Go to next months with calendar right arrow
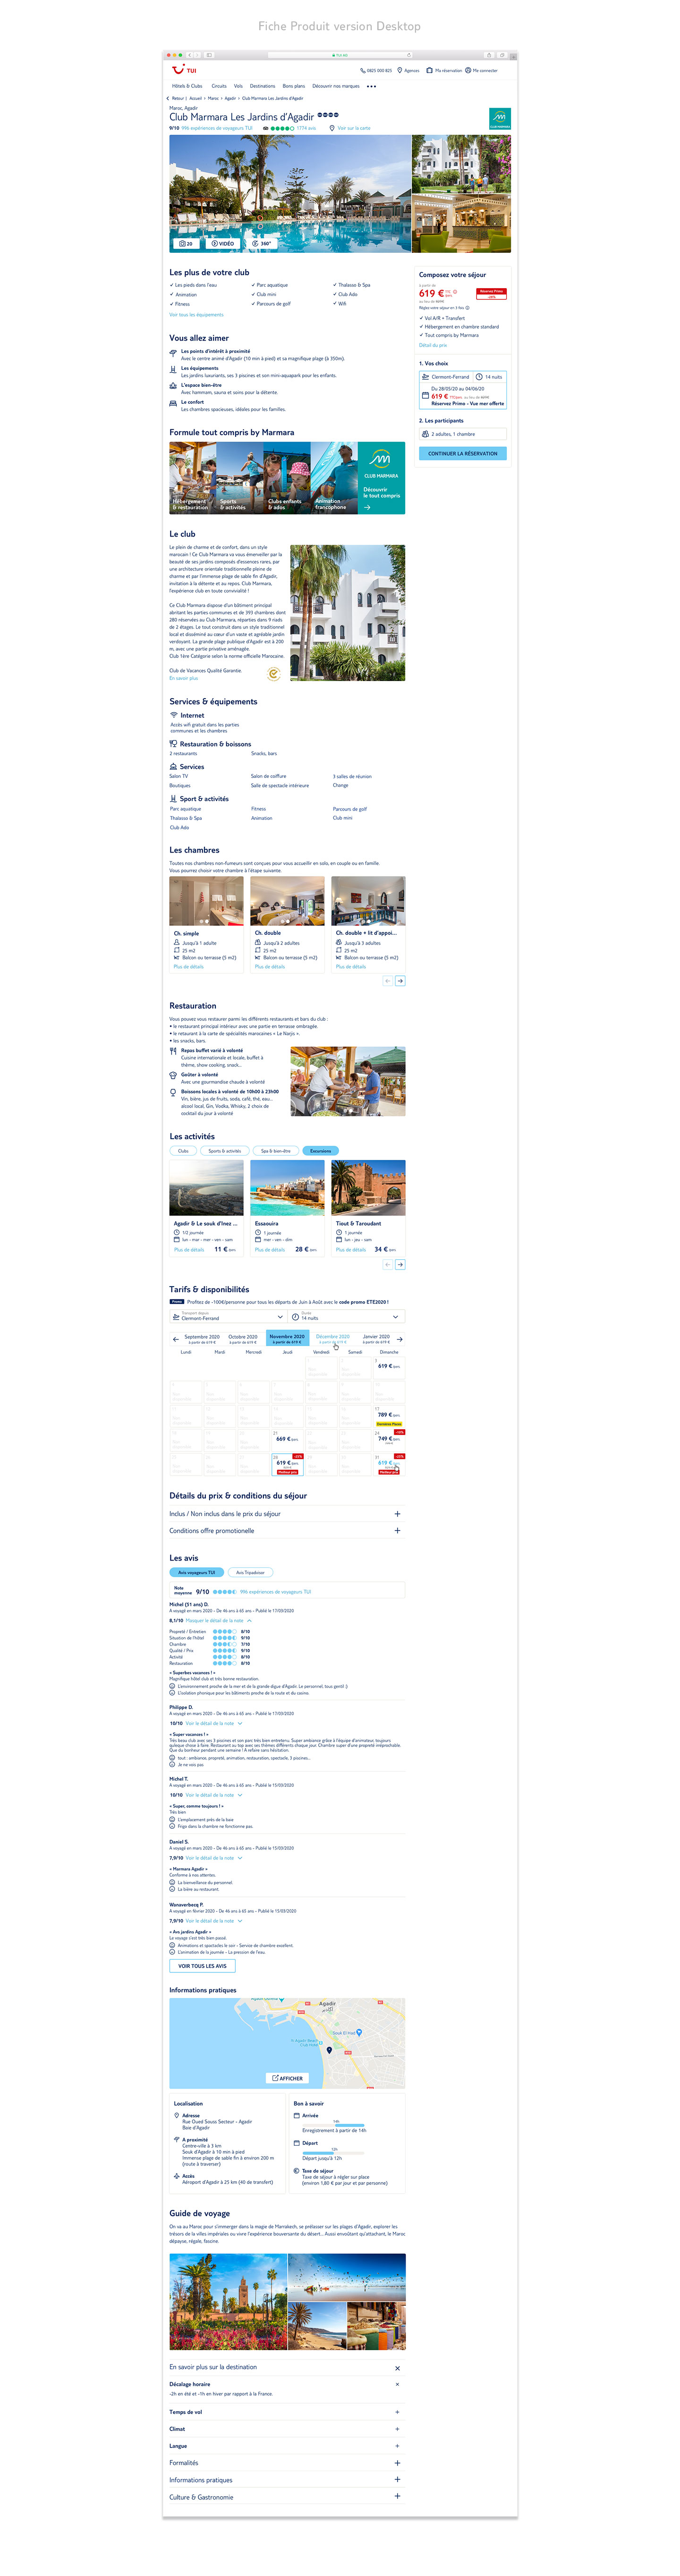Screen dimensions: 680x2576 [400, 1339]
